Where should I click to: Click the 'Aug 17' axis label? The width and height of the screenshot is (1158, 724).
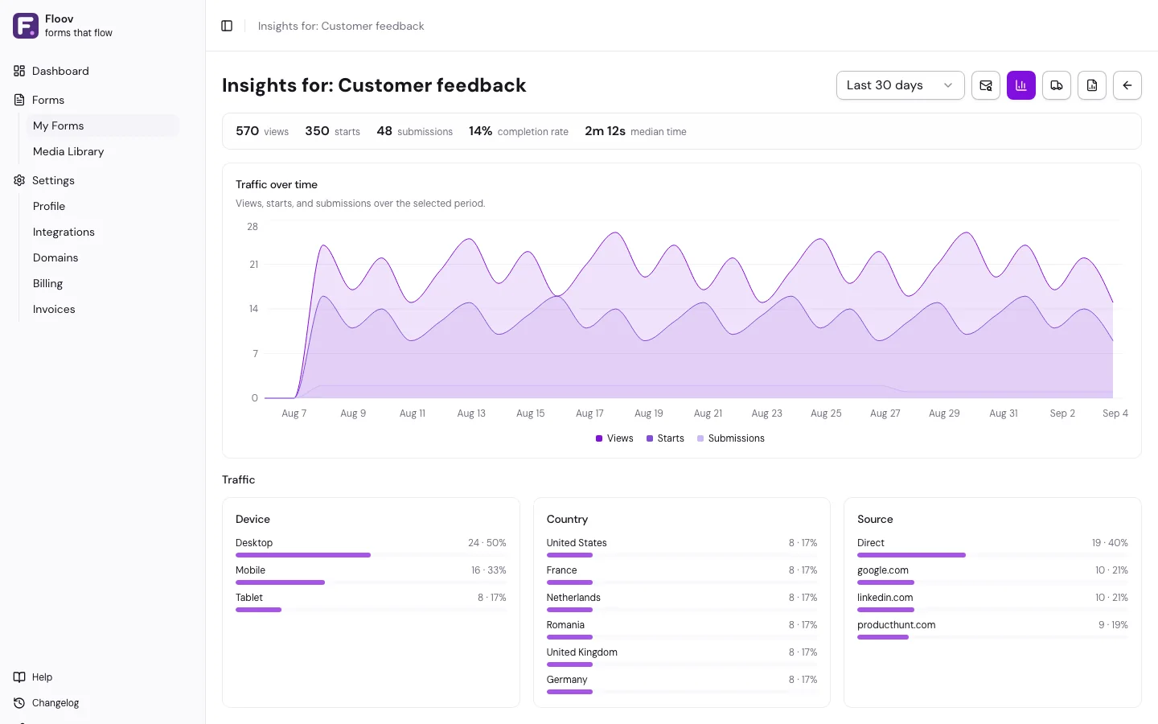point(589,413)
